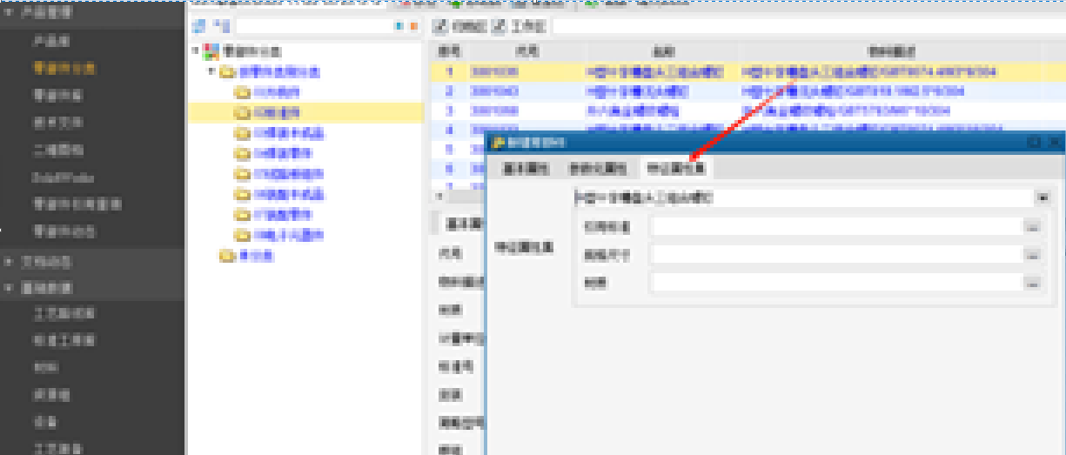Open the dropdown arrow of the dialog's top combo box
1066x455 pixels.
coord(1043,198)
